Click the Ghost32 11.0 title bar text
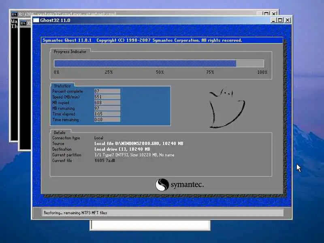This screenshot has height=243, width=324. [55, 20]
